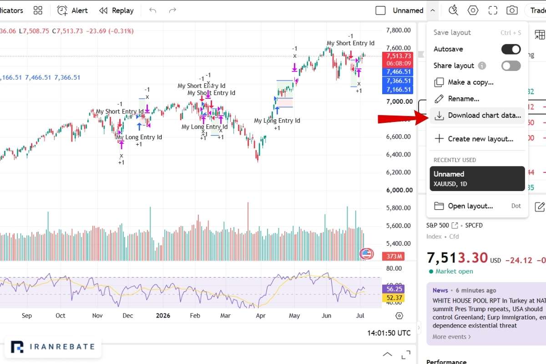Click the undo arrow
Screen dimensions: 546x364
point(153,10)
